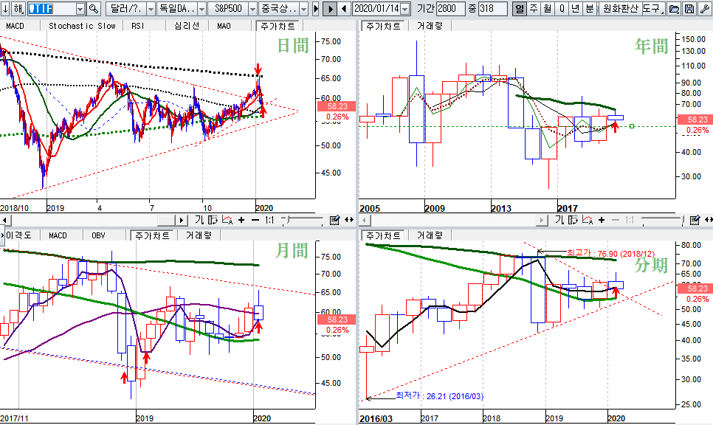Click the pressed forward-arrow button before the date
This screenshot has height=425, width=713.
pos(330,8)
